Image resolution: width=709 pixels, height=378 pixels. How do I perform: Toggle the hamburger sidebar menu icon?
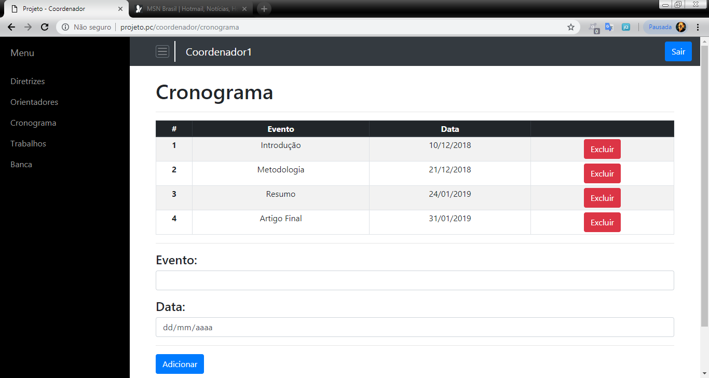click(x=162, y=51)
